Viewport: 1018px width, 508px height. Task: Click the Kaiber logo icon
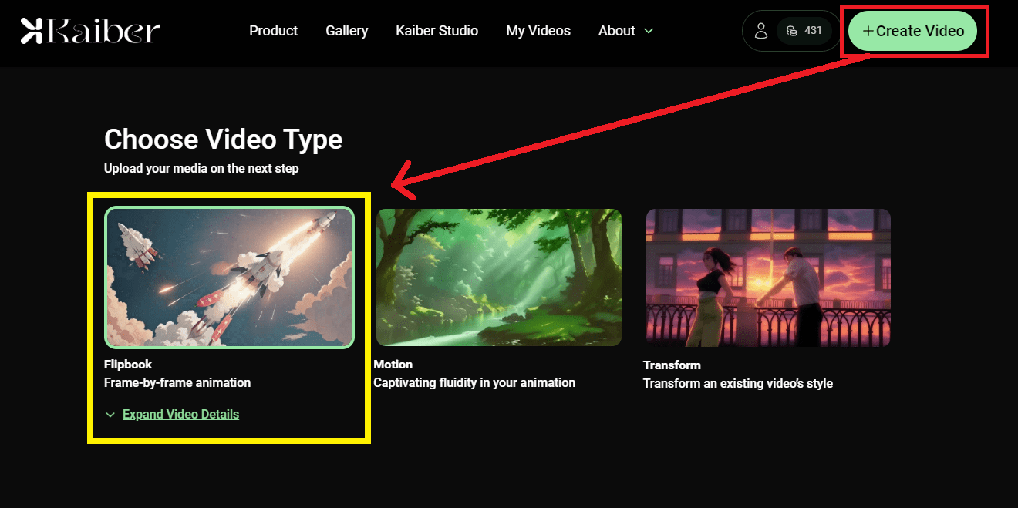coord(32,31)
